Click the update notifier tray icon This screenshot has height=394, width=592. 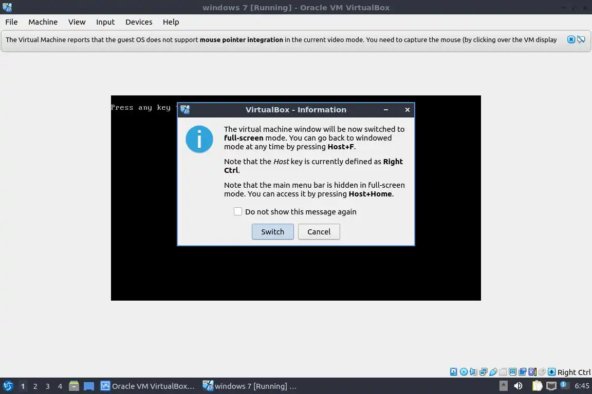(565, 385)
